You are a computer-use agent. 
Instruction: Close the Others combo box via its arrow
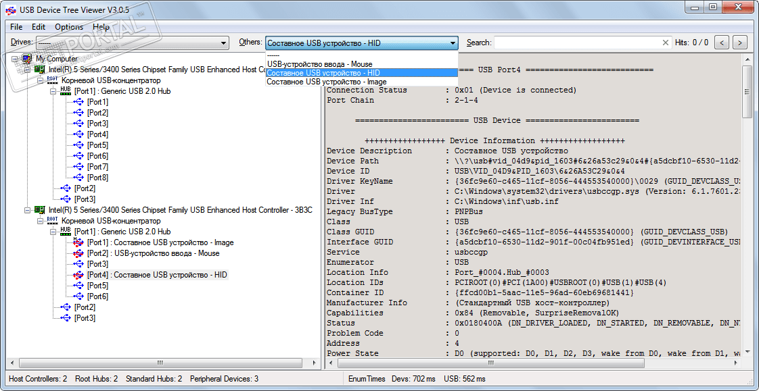click(x=453, y=43)
